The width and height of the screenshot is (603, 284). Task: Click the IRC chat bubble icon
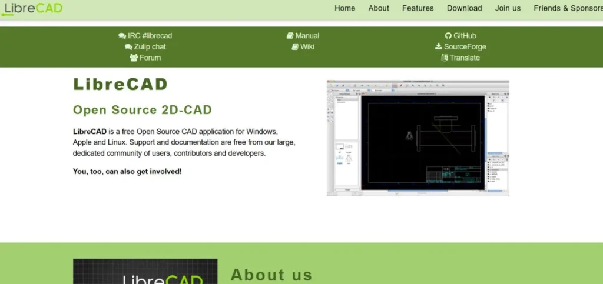(122, 36)
